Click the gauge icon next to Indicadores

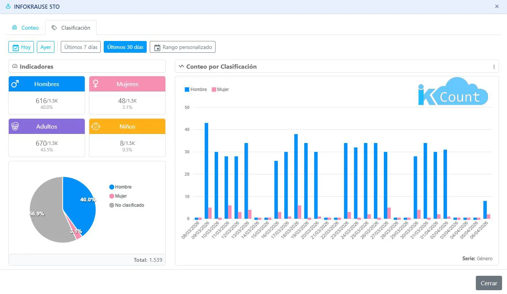(15, 66)
